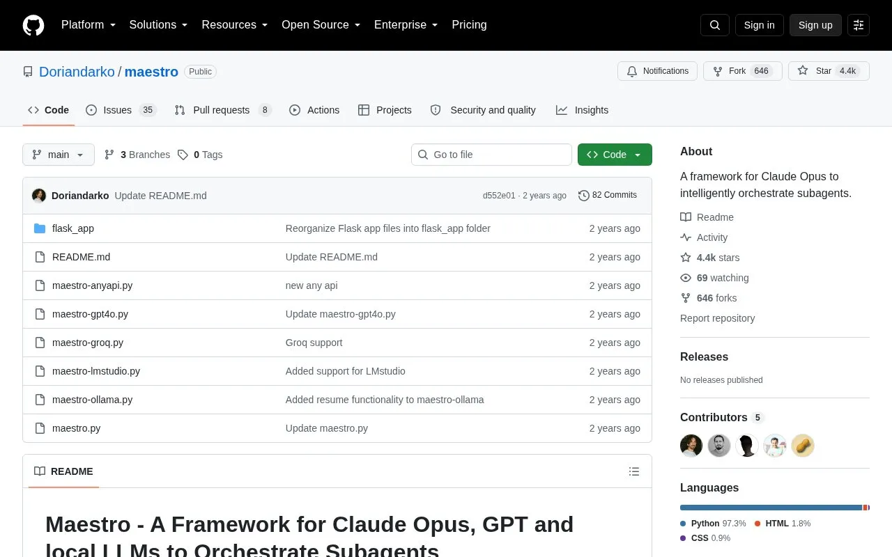Image resolution: width=892 pixels, height=557 pixels.
Task: Switch to the Pull requests tab
Action: click(223, 110)
